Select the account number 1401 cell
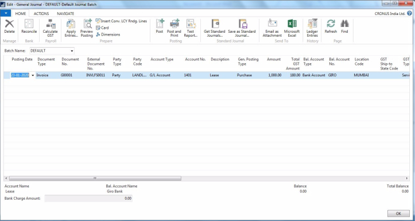Image resolution: width=415 pixels, height=221 pixels. tap(188, 75)
